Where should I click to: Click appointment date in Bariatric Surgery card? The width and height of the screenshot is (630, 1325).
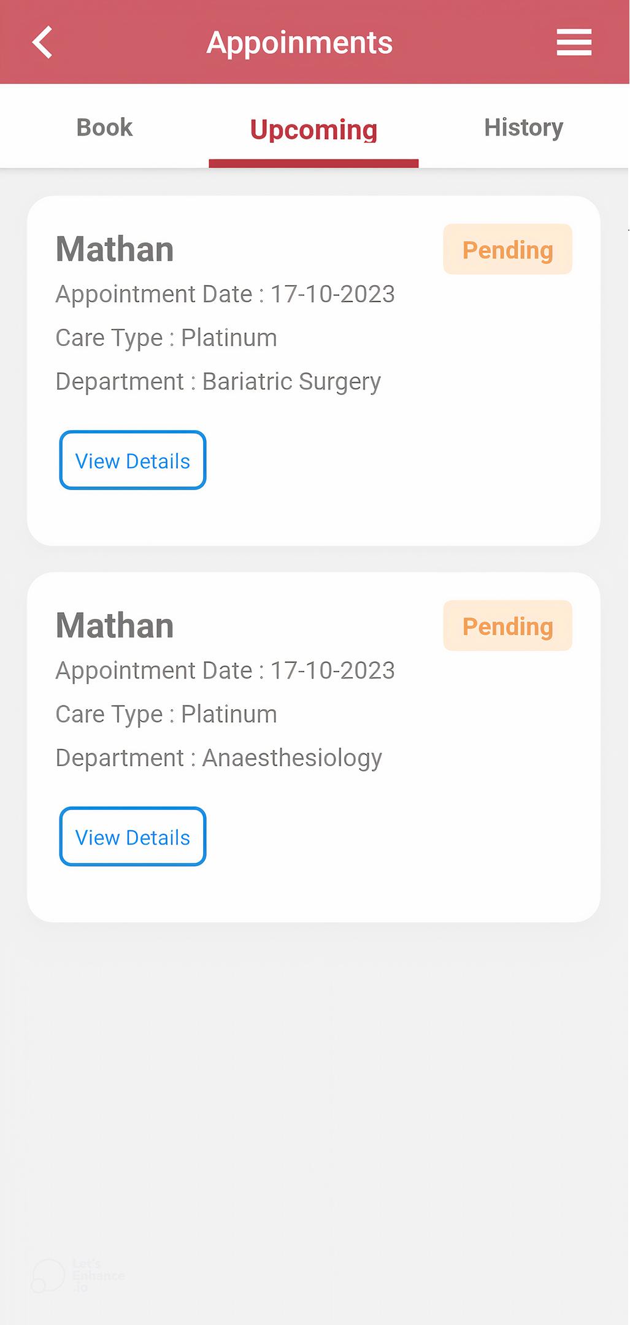[225, 294]
